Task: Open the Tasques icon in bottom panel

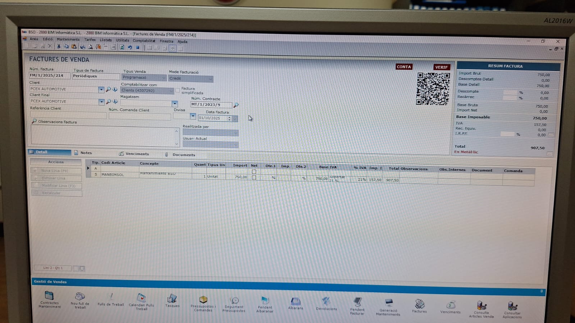Action: (x=172, y=299)
